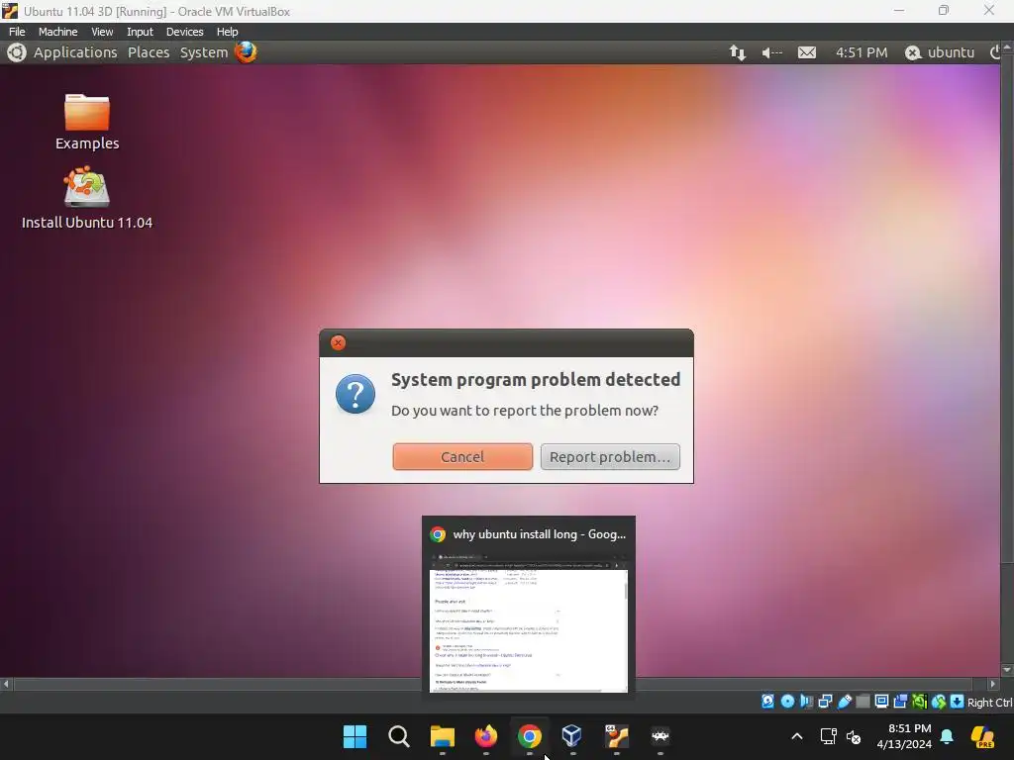The image size is (1014, 760).
Task: Click the Windows network tray icon
Action: 828,736
